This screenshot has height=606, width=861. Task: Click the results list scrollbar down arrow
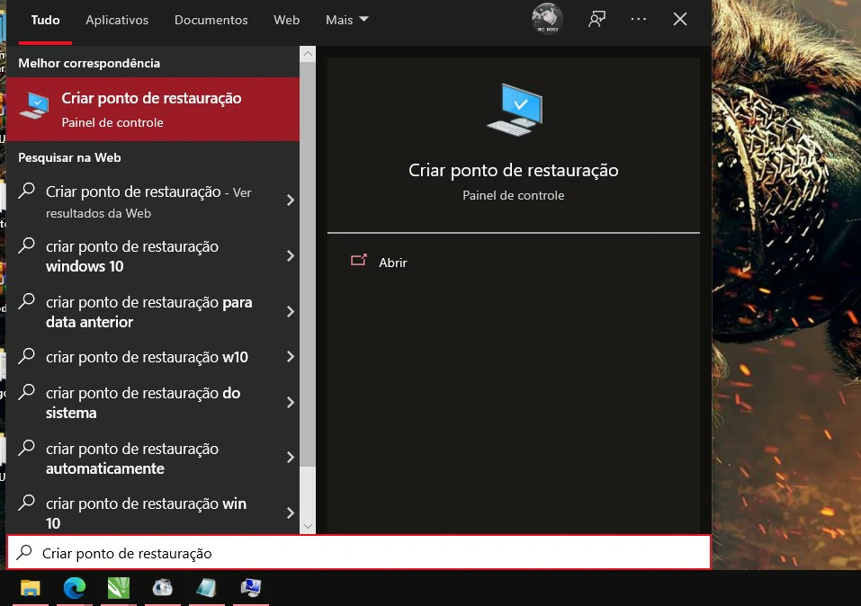tap(308, 526)
